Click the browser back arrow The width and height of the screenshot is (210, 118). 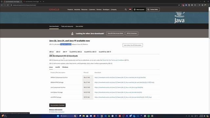pyautogui.click(x=2, y=5)
